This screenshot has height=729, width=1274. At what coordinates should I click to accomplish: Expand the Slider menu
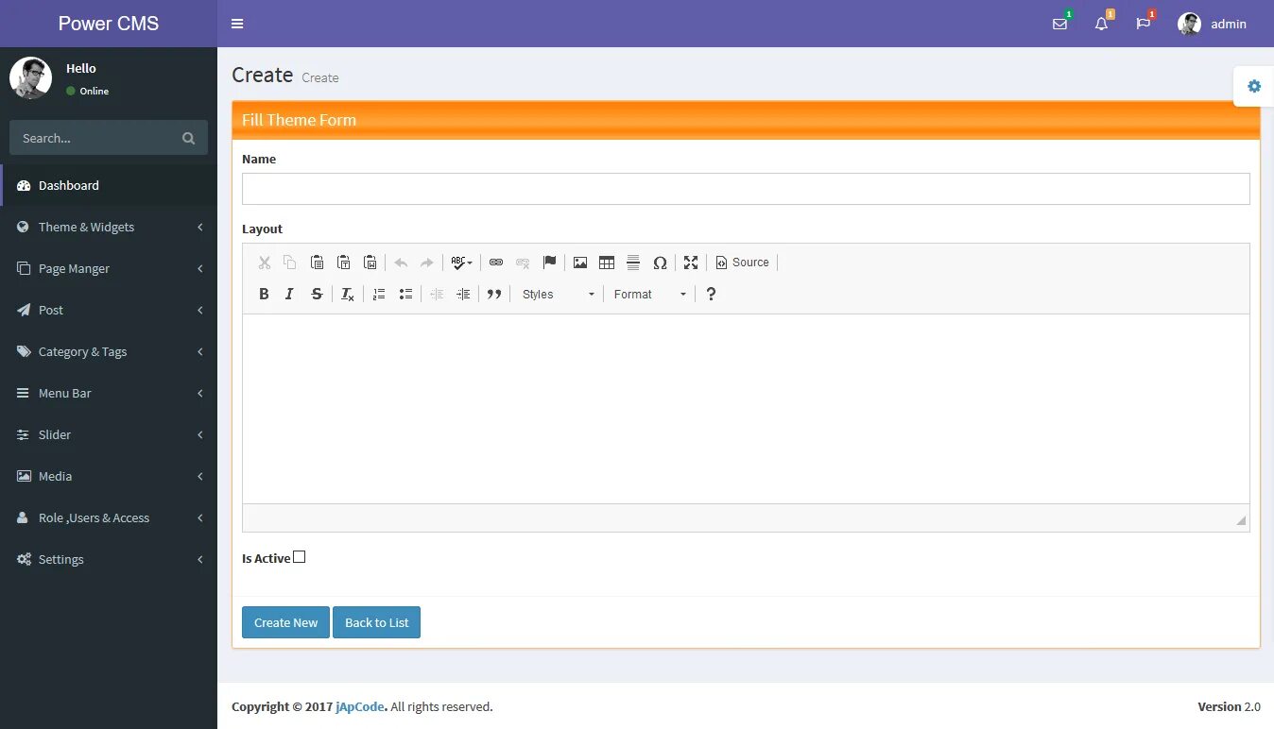(x=109, y=434)
